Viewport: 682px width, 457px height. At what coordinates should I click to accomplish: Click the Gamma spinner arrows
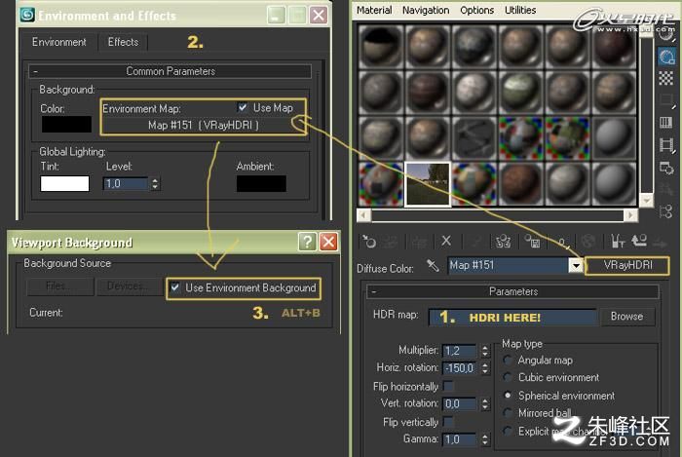(485, 439)
